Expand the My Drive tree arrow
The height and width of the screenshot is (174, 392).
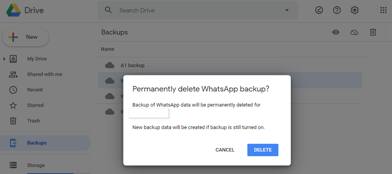(x=4, y=59)
